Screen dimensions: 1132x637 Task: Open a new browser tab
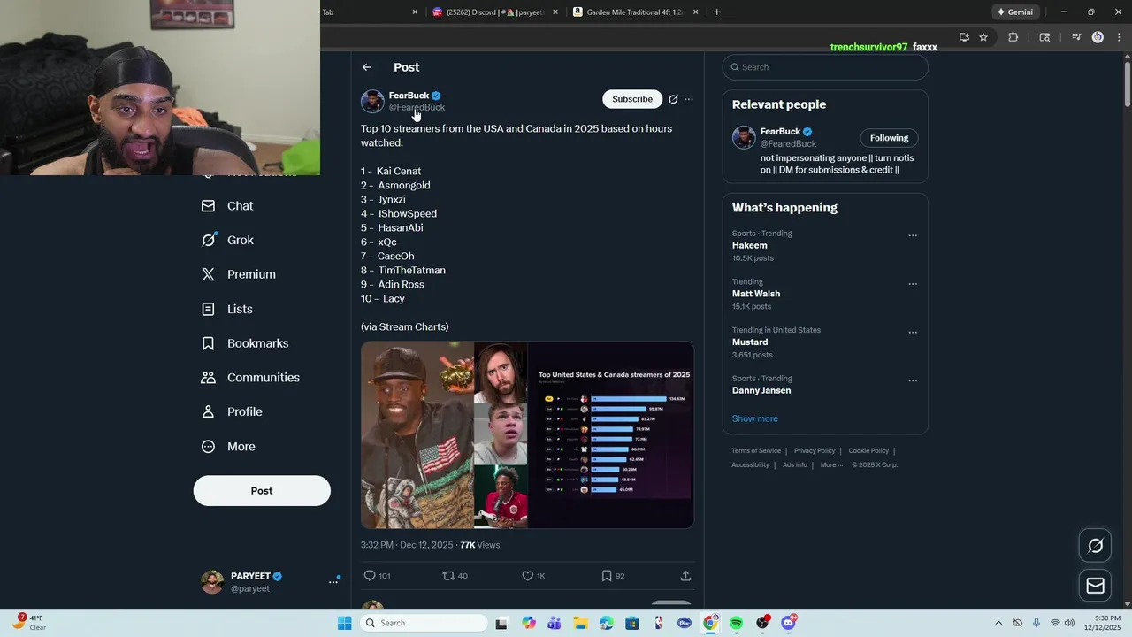[x=716, y=12]
